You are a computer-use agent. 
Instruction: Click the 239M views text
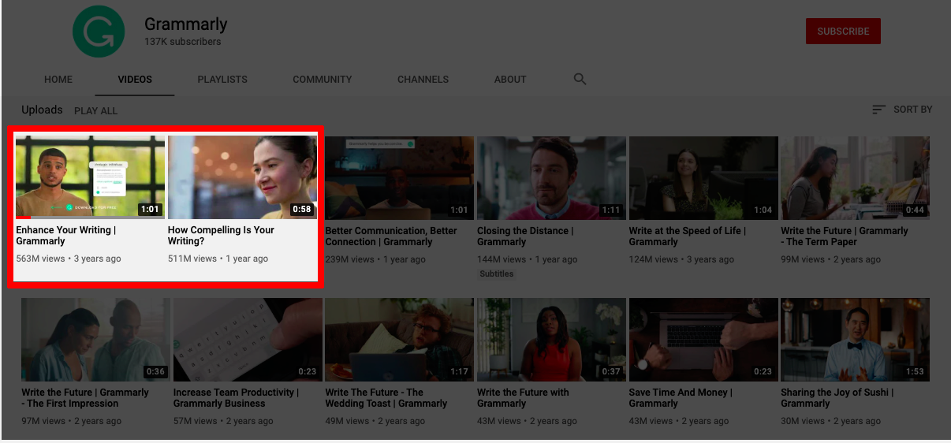[349, 259]
